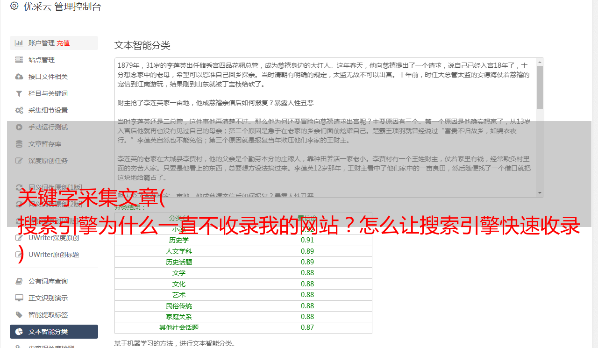The height and width of the screenshot is (348, 598).
Task: Select the 文学 category cell
Action: pos(179,273)
